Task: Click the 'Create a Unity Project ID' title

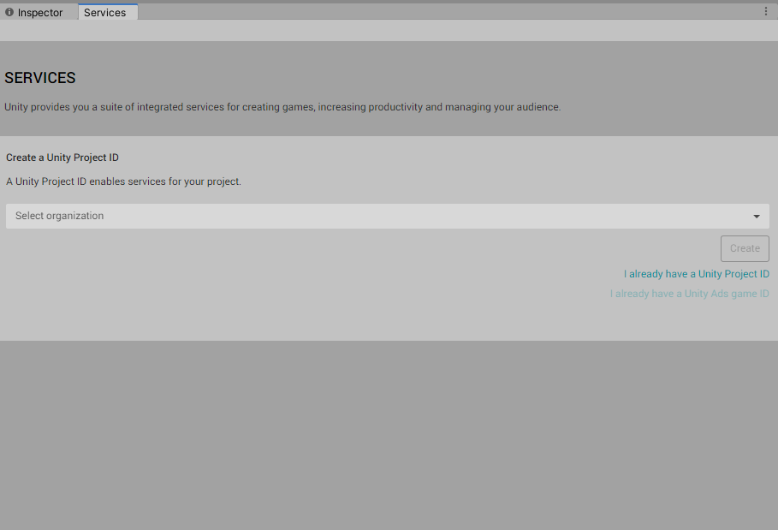Action: point(62,158)
